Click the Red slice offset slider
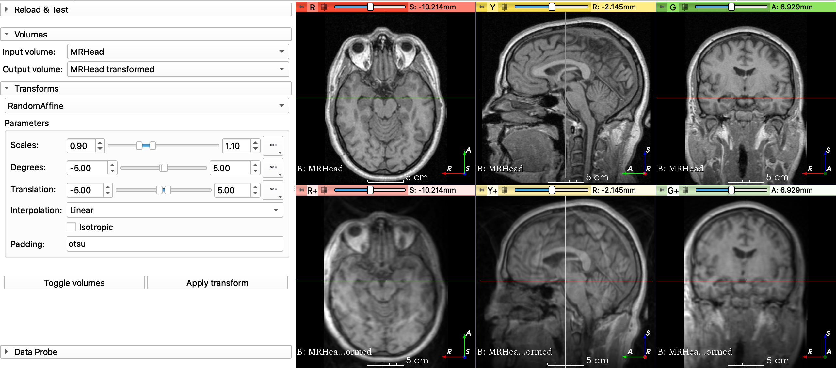Image resolution: width=836 pixels, height=369 pixels. pos(370,7)
